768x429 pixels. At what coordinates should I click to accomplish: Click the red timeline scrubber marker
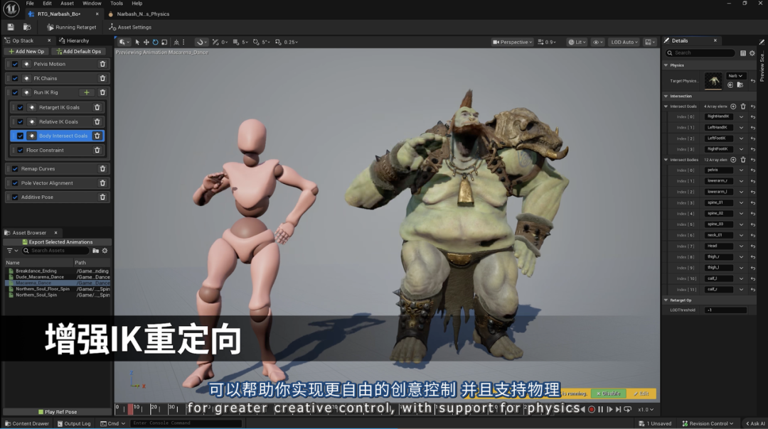pos(130,408)
